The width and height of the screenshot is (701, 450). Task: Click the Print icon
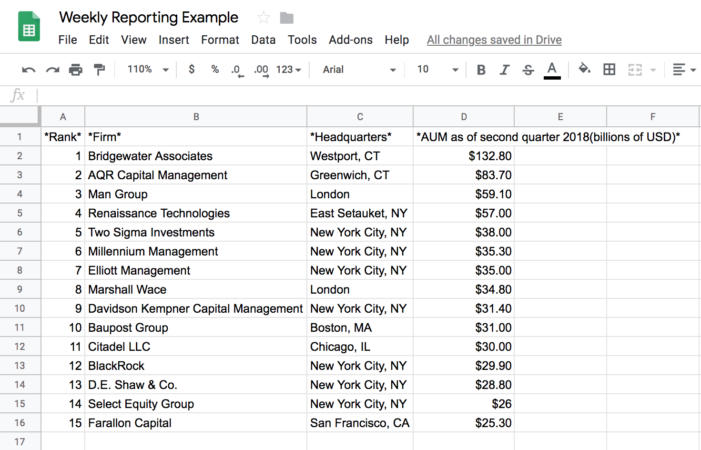[75, 69]
